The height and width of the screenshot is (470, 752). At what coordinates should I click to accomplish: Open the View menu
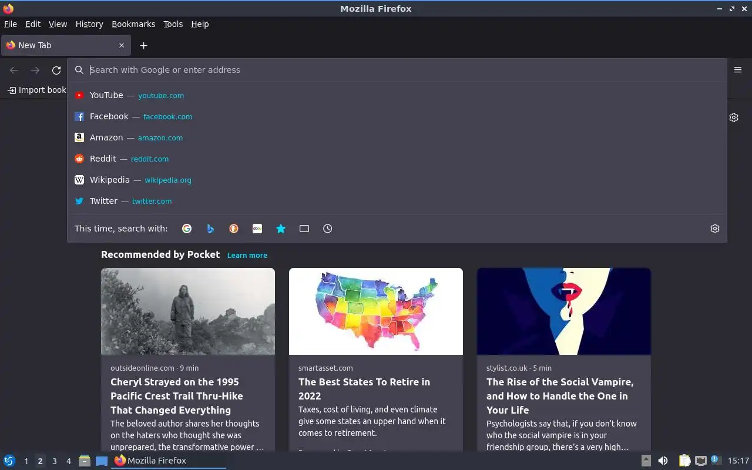click(58, 24)
